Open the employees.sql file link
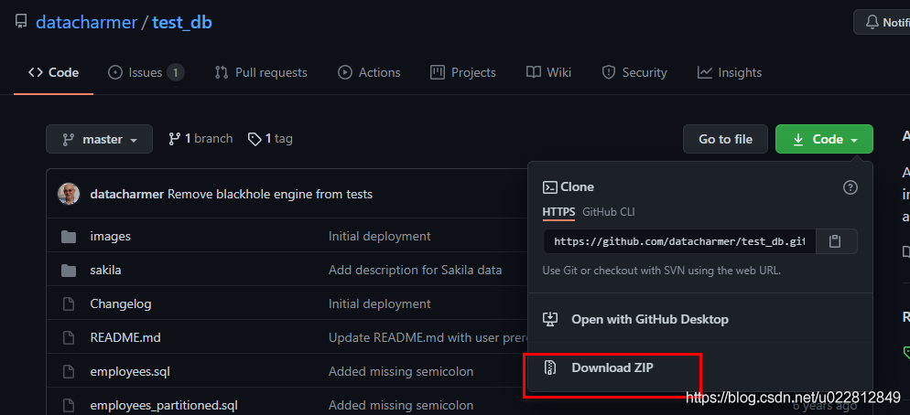The width and height of the screenshot is (910, 415). (x=130, y=371)
